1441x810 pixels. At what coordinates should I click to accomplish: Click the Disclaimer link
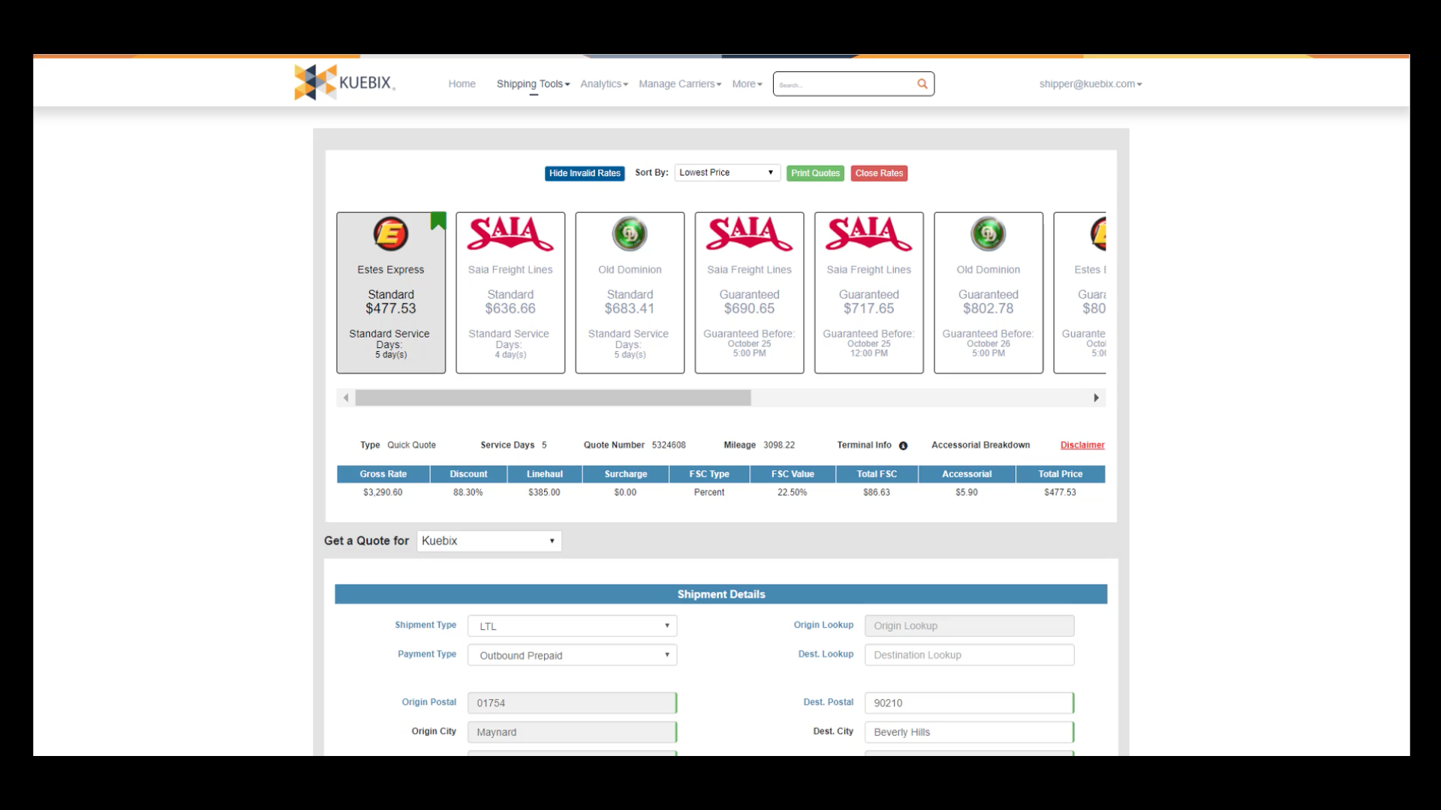tap(1082, 445)
